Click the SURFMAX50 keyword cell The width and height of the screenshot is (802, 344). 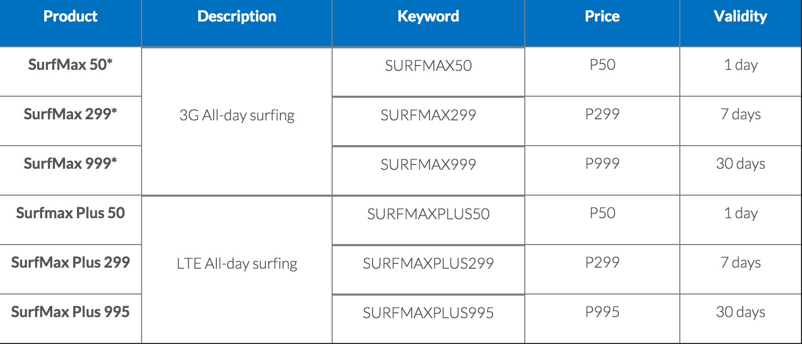click(x=428, y=66)
